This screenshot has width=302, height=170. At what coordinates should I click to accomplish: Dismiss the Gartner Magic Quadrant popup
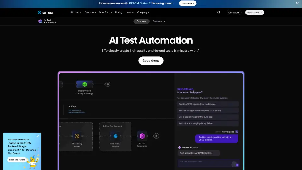click(x=38, y=136)
